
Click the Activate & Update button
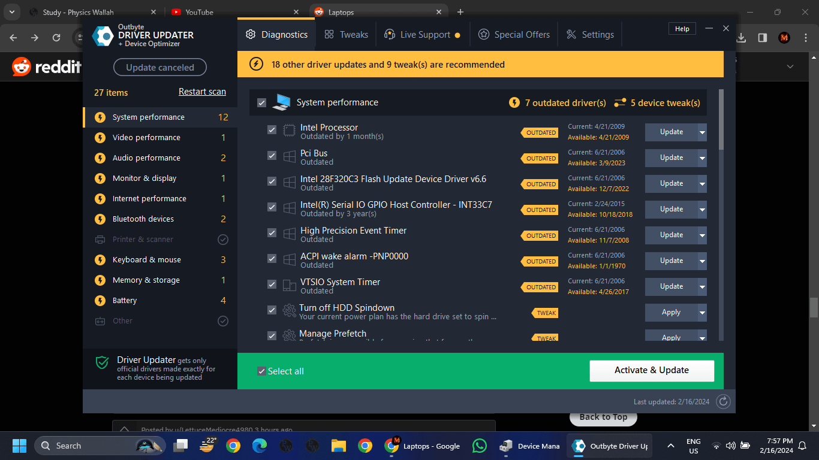coord(652,371)
